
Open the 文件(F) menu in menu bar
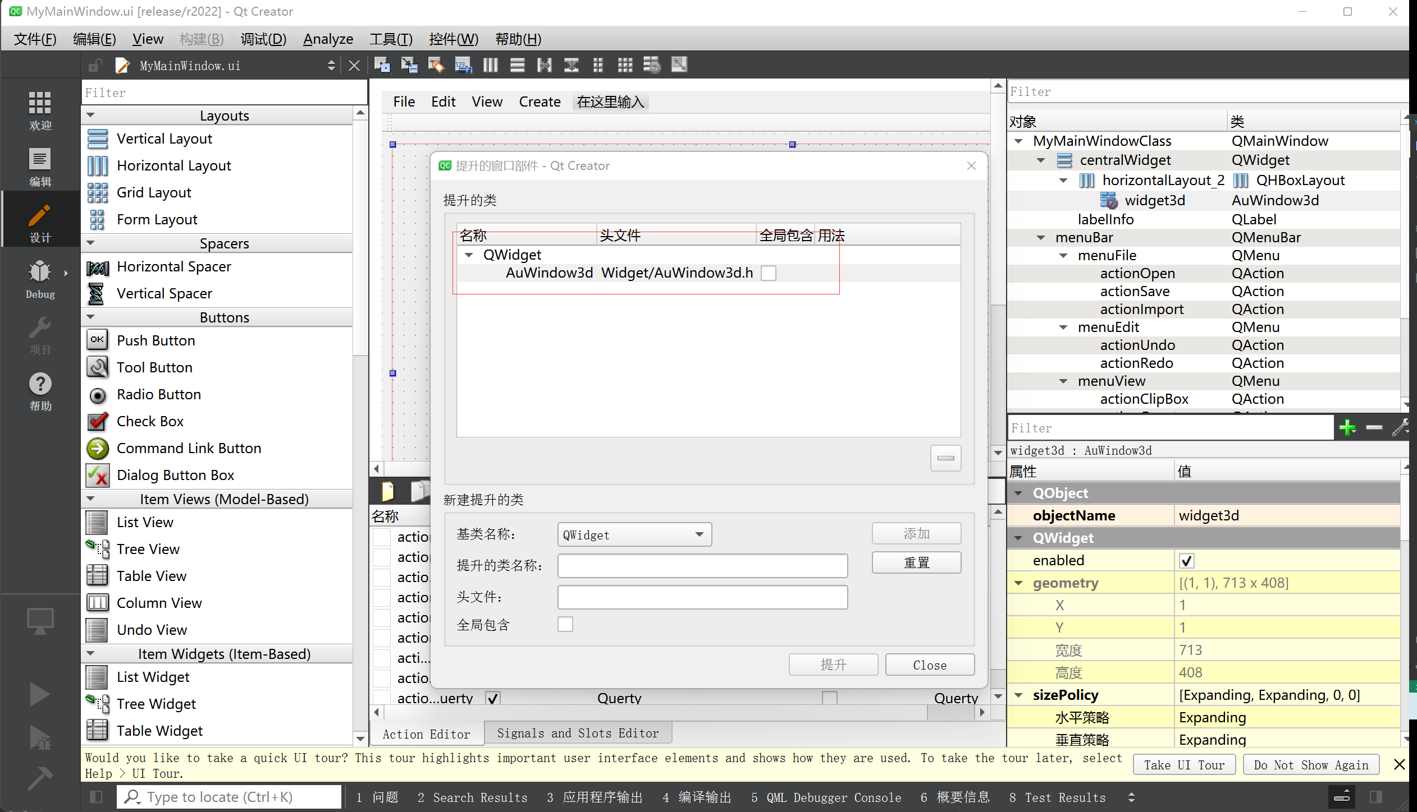coord(36,39)
